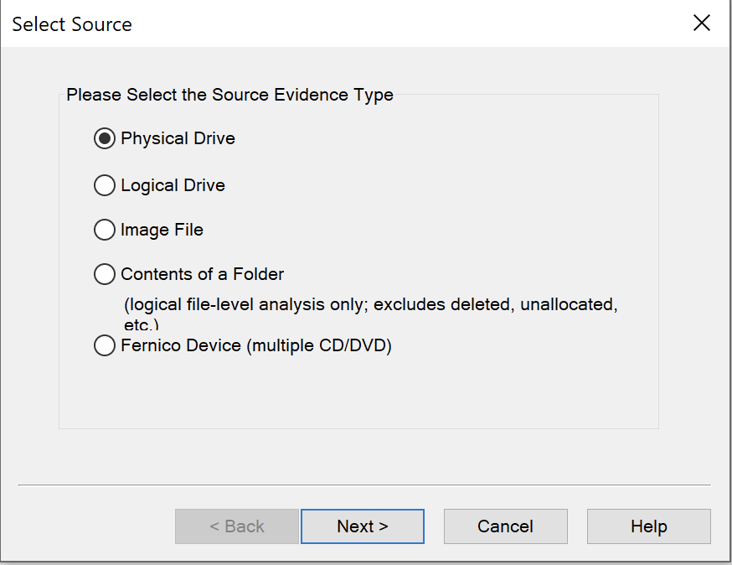Click empty area below Fernico Device option
Image resolution: width=732 pixels, height=565 pixels.
pyautogui.click(x=358, y=392)
